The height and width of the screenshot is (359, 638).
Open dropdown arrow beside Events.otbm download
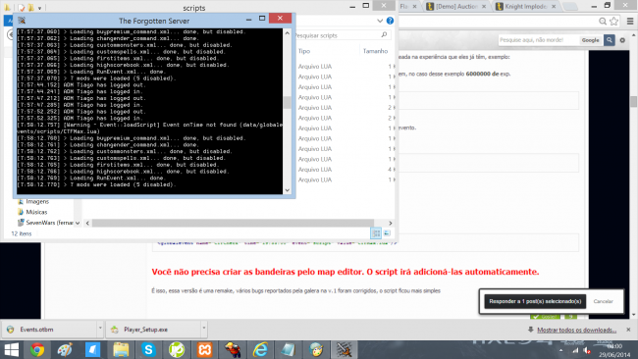pos(100,329)
